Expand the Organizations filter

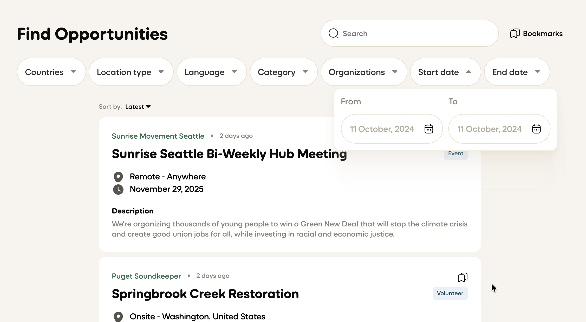pos(363,72)
